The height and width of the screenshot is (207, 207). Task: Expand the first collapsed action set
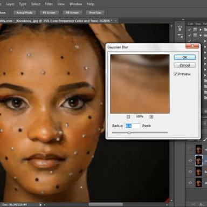coord(201,30)
